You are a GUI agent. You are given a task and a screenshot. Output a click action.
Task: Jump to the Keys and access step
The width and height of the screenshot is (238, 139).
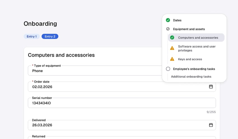coord(190,59)
